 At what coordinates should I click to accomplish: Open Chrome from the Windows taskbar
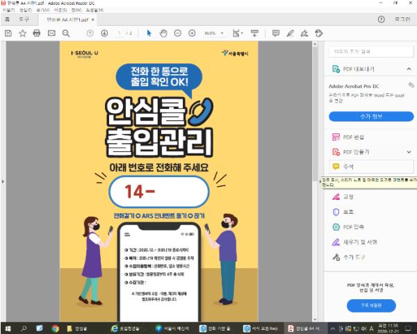(55, 328)
